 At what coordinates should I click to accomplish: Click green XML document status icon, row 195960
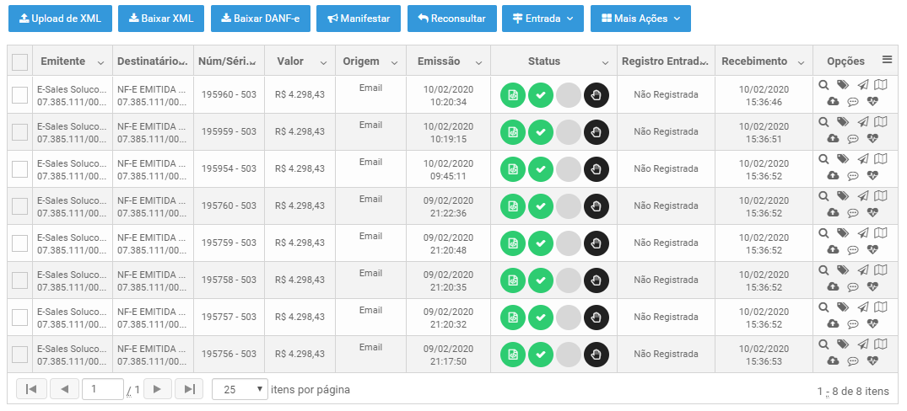click(512, 95)
